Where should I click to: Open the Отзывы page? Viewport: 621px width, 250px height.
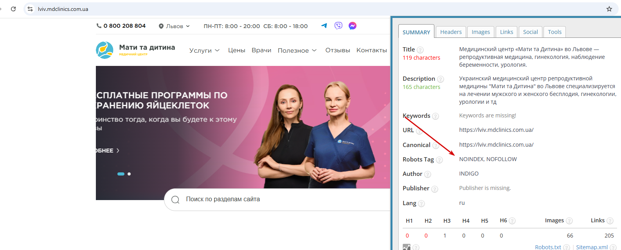tap(338, 50)
